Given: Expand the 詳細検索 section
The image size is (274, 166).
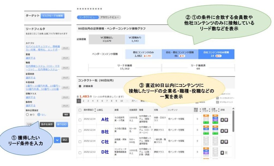Looking at the screenshot, I should [x=80, y=86].
